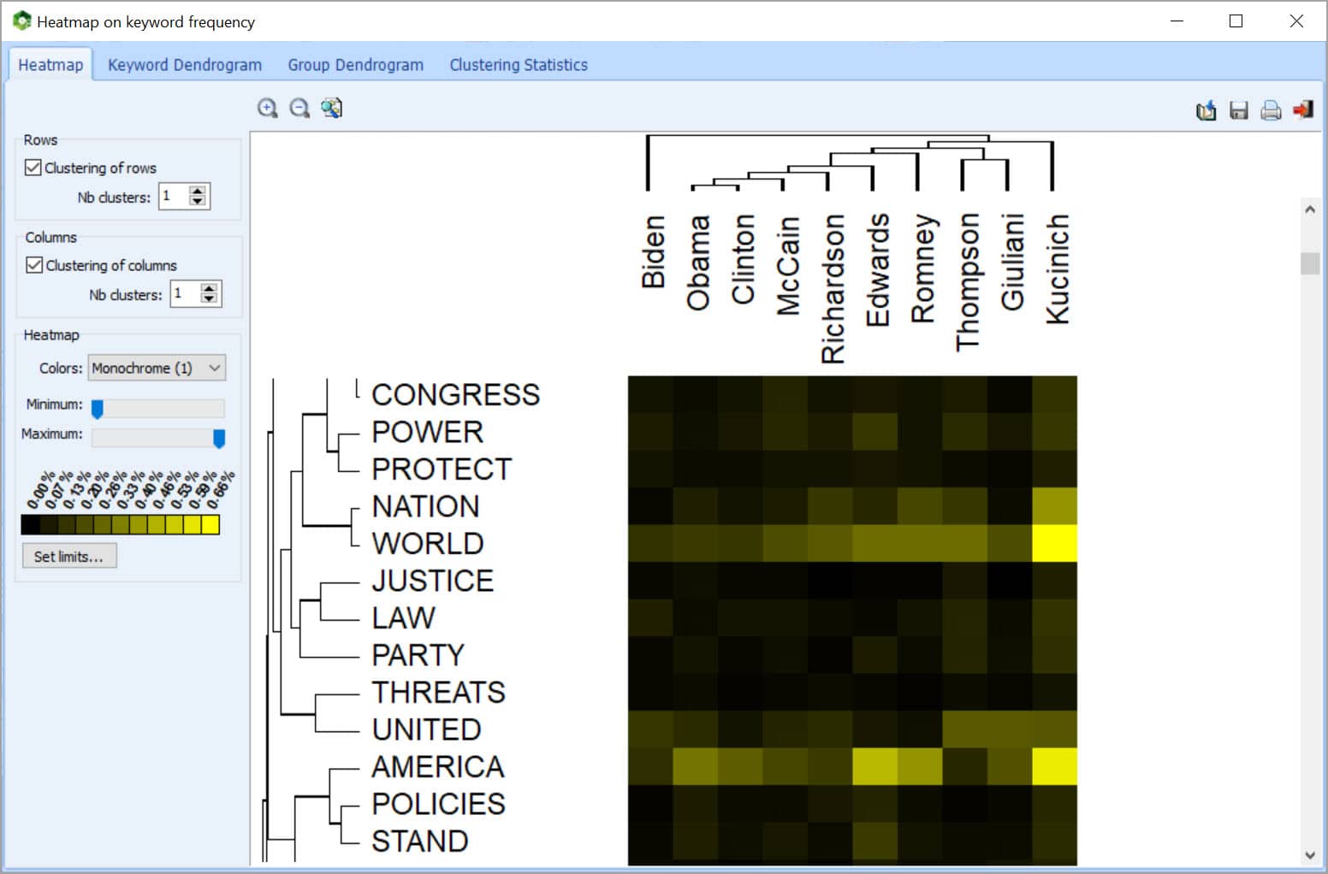Click the THREATS row label
1328x874 pixels.
pos(438,692)
